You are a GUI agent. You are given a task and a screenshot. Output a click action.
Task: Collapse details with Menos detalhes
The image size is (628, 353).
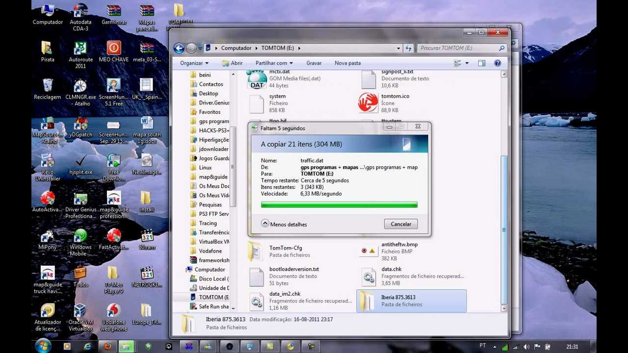284,224
